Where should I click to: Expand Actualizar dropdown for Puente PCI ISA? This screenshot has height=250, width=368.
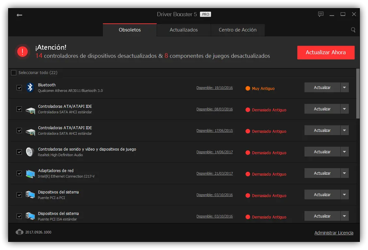[344, 216]
